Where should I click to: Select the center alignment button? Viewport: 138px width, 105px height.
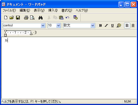133,26
